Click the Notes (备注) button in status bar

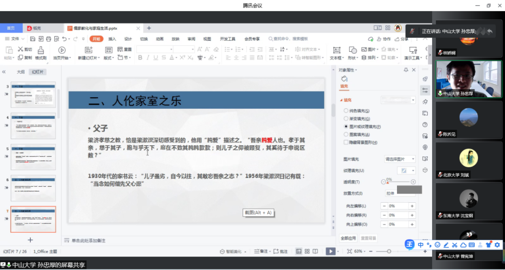click(262, 251)
